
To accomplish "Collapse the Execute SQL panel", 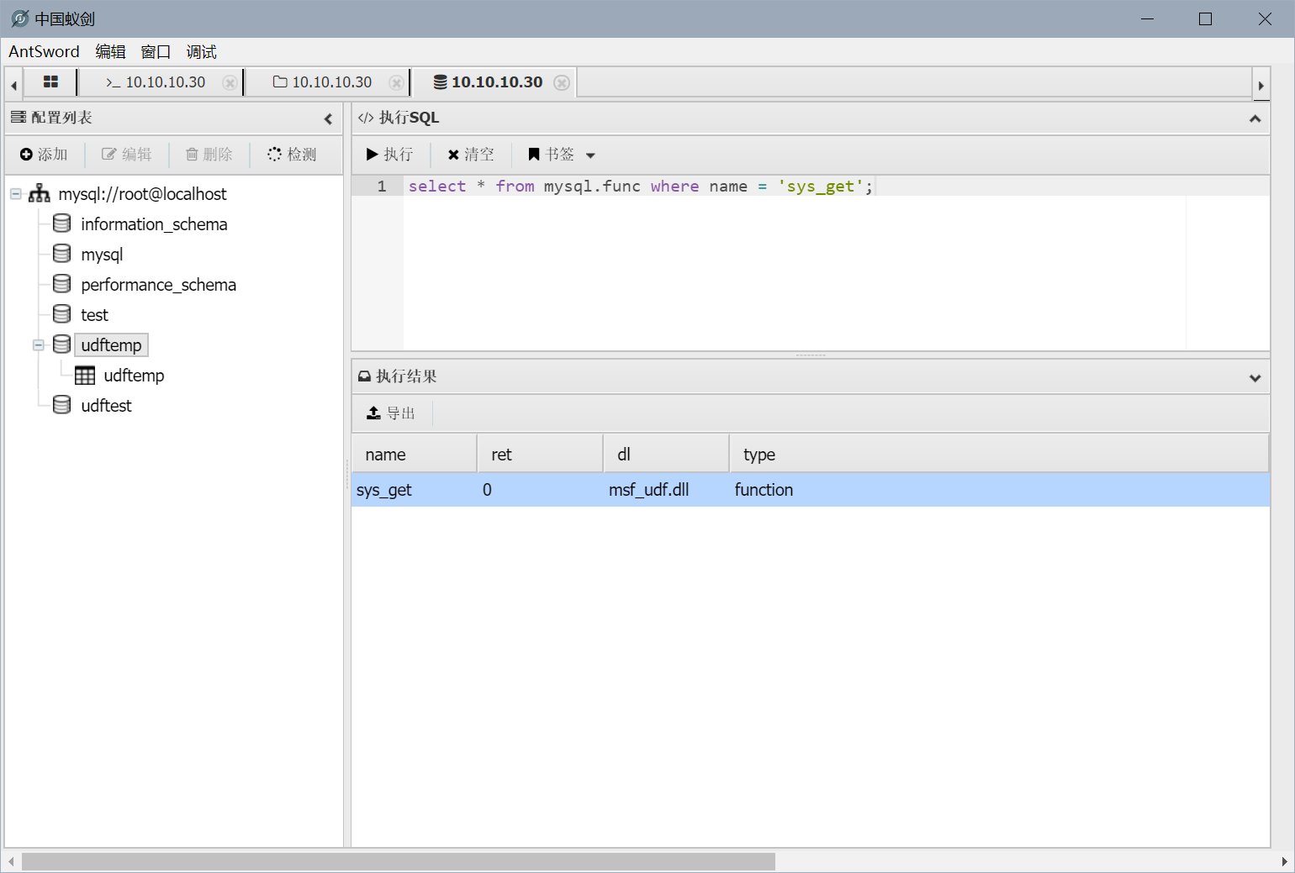I will [x=1255, y=118].
